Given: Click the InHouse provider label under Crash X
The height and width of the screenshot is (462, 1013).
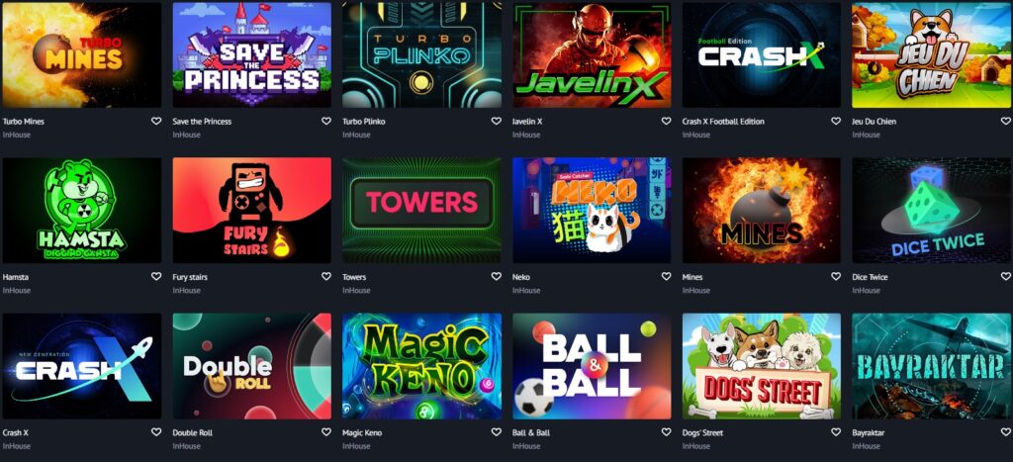Looking at the screenshot, I should (x=16, y=446).
